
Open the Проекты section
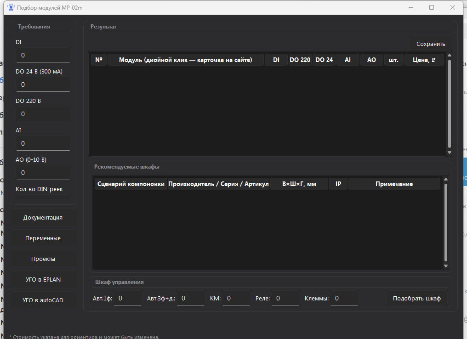point(43,259)
